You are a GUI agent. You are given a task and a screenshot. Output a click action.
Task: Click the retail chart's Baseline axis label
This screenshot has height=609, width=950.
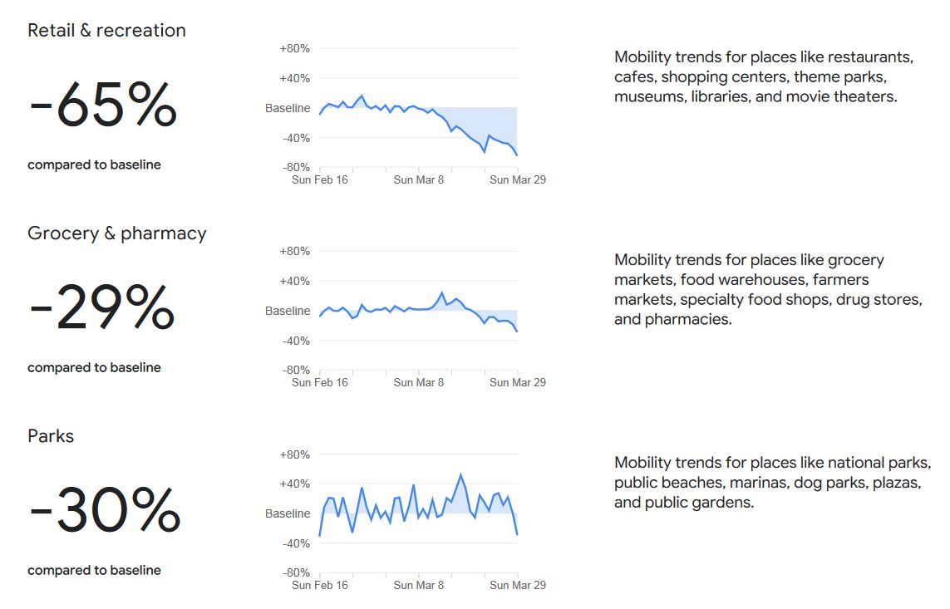pyautogui.click(x=288, y=108)
